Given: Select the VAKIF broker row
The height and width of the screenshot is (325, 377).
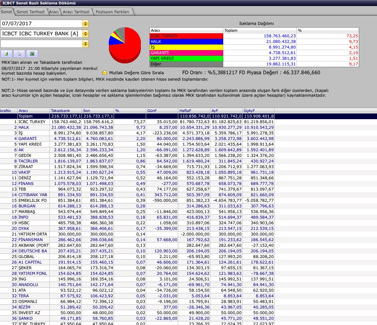Looking at the screenshot, I should pyautogui.click(x=137, y=172).
